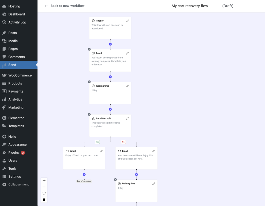The width and height of the screenshot is (265, 206).
Task: Edit the 15% off Email step
Action: [x=153, y=151]
